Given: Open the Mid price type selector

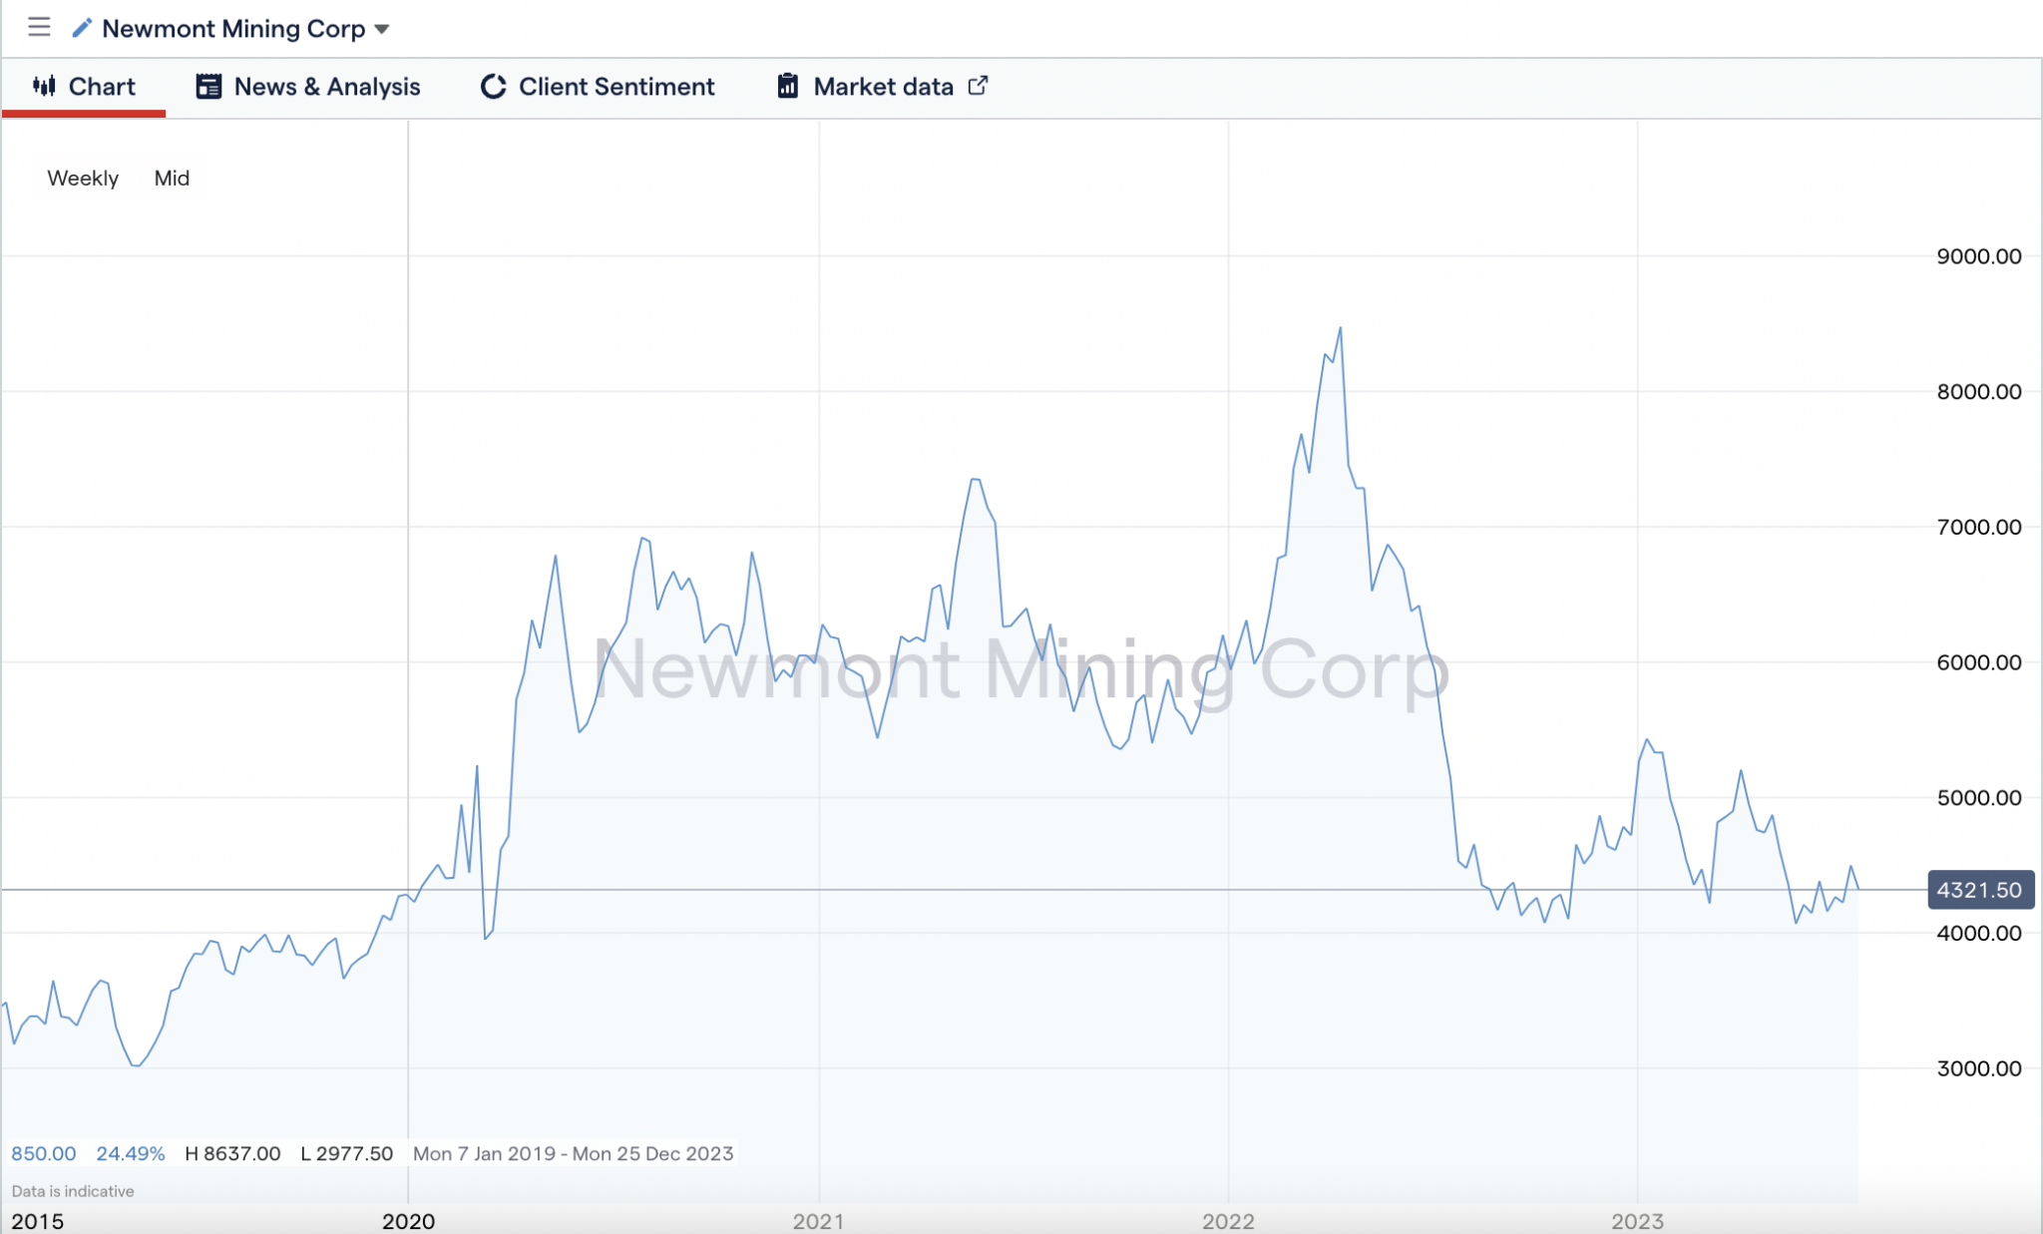Looking at the screenshot, I should pos(172,178).
